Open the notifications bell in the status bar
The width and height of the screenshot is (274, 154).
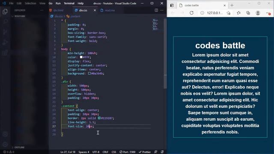pos(162,152)
